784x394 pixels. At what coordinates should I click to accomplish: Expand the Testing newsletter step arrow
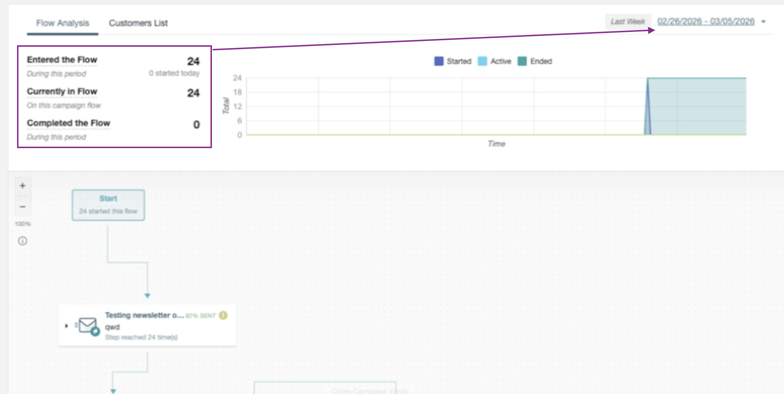(x=67, y=326)
